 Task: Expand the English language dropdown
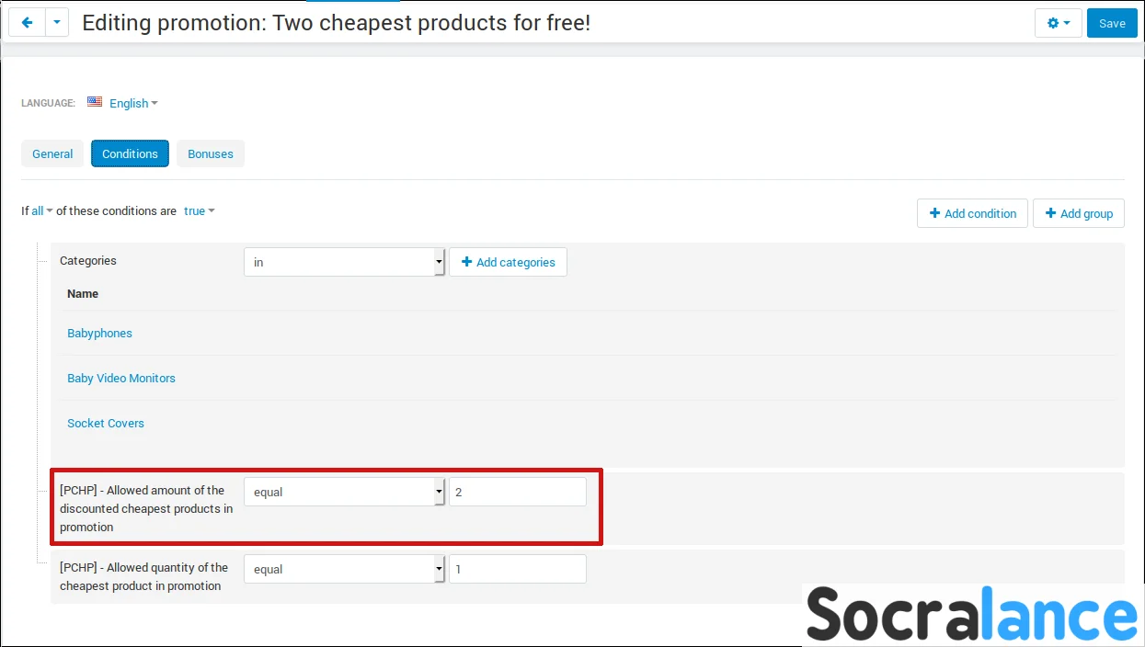point(133,103)
